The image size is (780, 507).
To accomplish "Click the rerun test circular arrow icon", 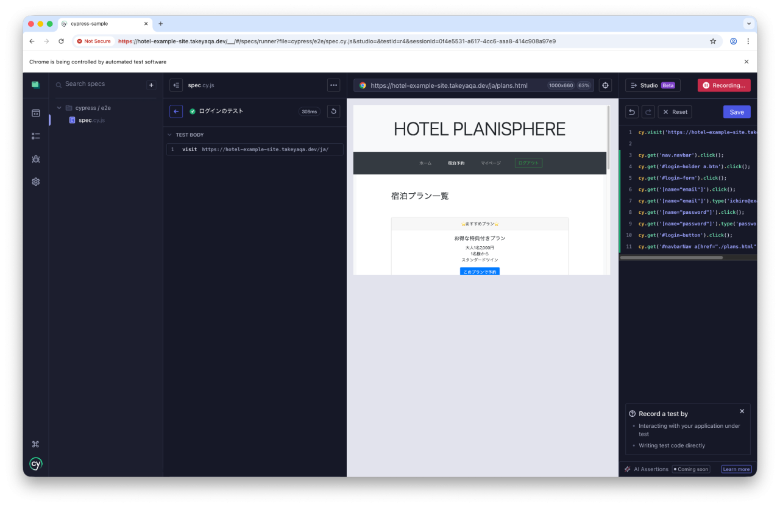I will 333,112.
